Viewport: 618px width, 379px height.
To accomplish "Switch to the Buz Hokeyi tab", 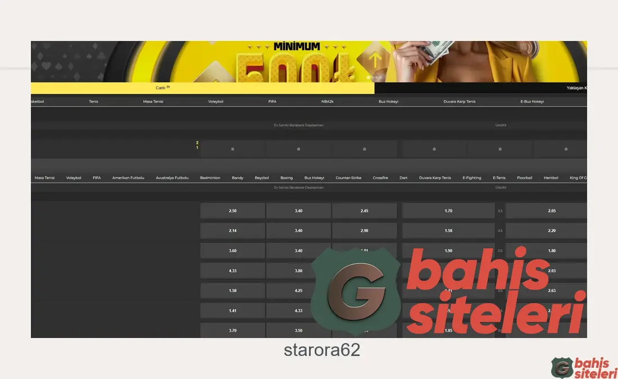I will 388,101.
